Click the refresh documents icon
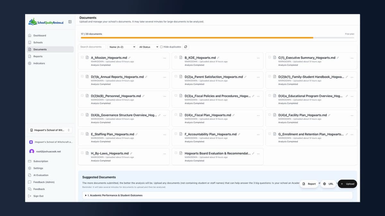Viewport: 385px width, 216px height. 185,47
